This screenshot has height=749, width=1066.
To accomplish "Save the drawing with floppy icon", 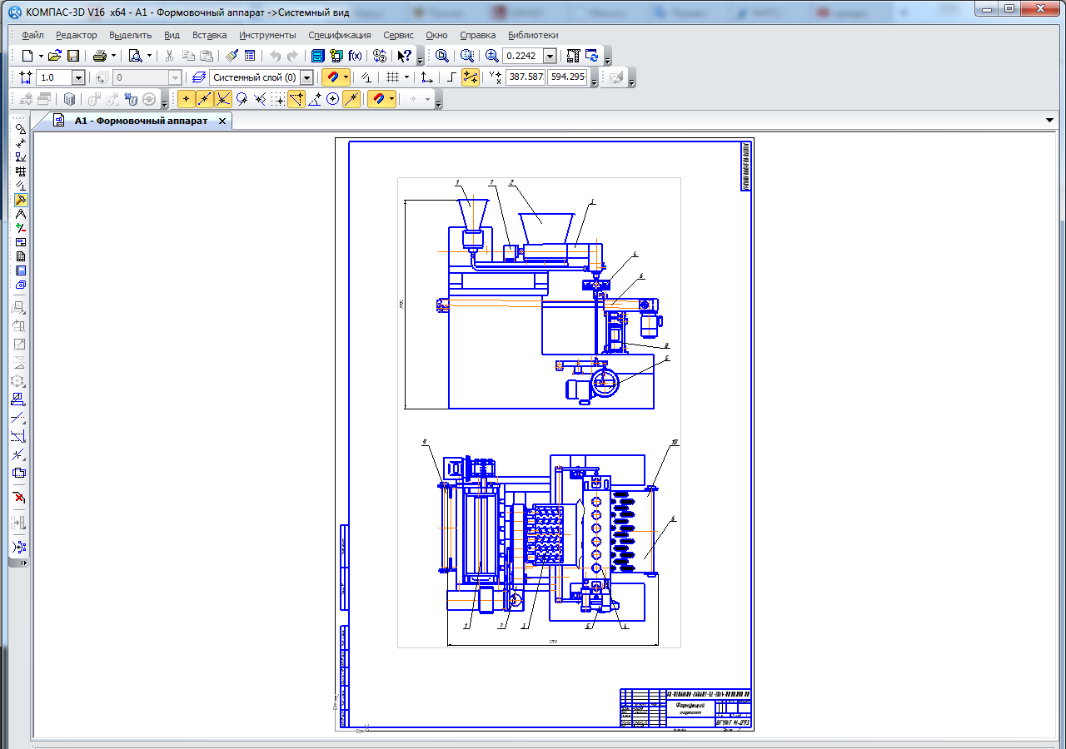I will tap(72, 56).
